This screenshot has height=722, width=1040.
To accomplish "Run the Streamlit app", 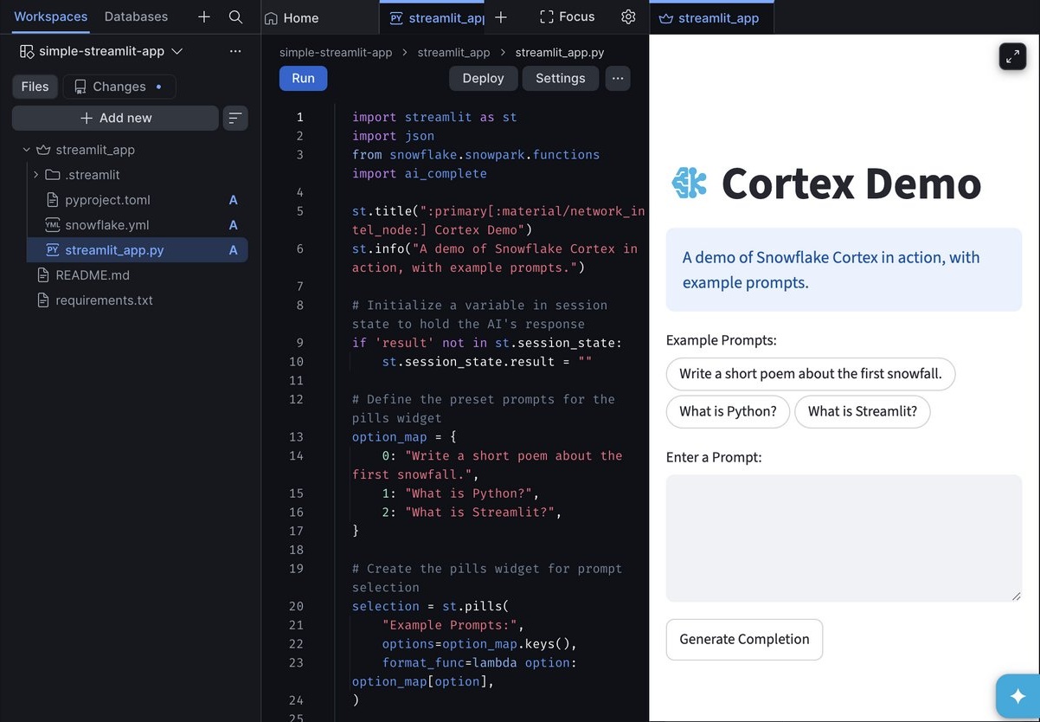I will point(303,78).
